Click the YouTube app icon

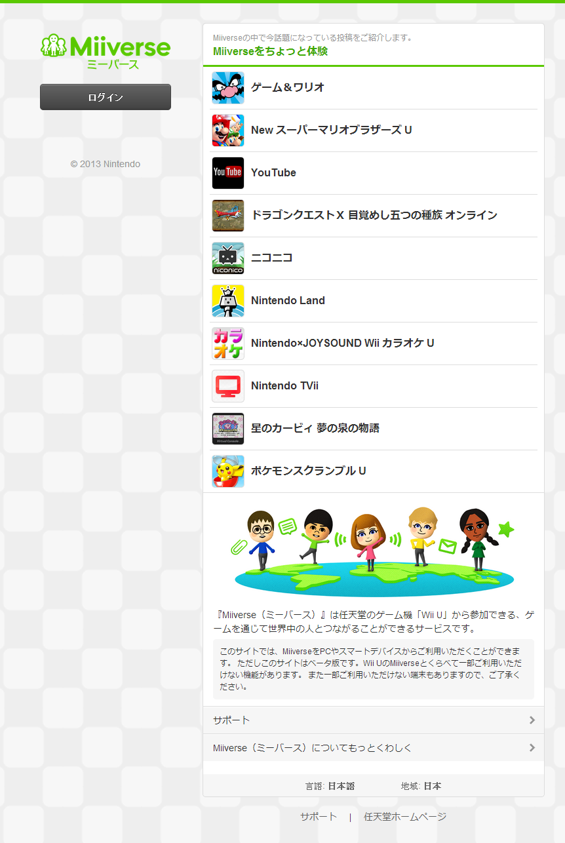coord(228,173)
